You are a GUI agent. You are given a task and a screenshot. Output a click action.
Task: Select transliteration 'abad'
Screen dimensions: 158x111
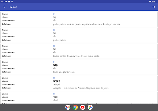click(x=56, y=101)
